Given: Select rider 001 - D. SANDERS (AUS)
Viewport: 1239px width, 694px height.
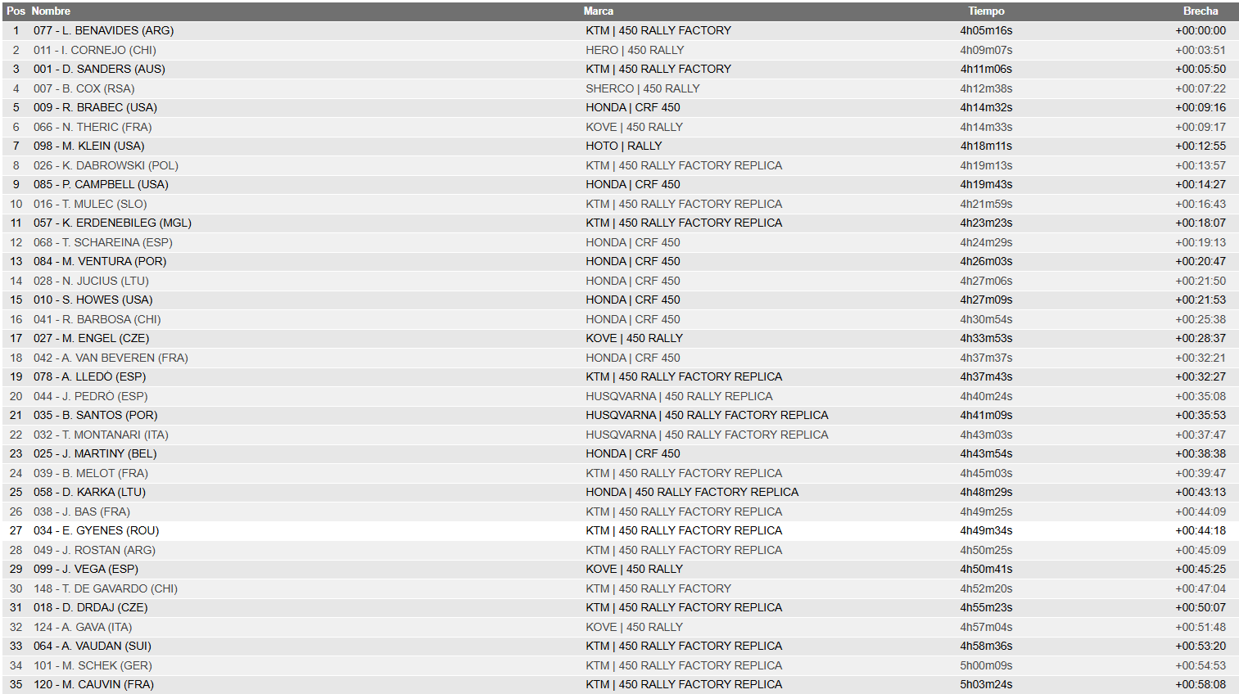Looking at the screenshot, I should click(99, 69).
